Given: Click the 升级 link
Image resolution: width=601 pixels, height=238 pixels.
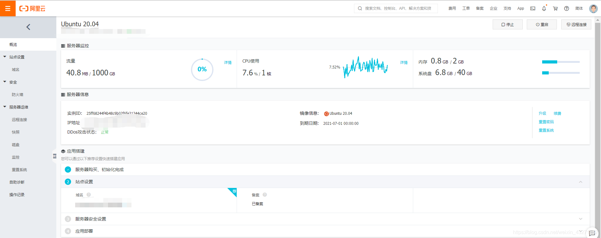Looking at the screenshot, I should [542, 113].
